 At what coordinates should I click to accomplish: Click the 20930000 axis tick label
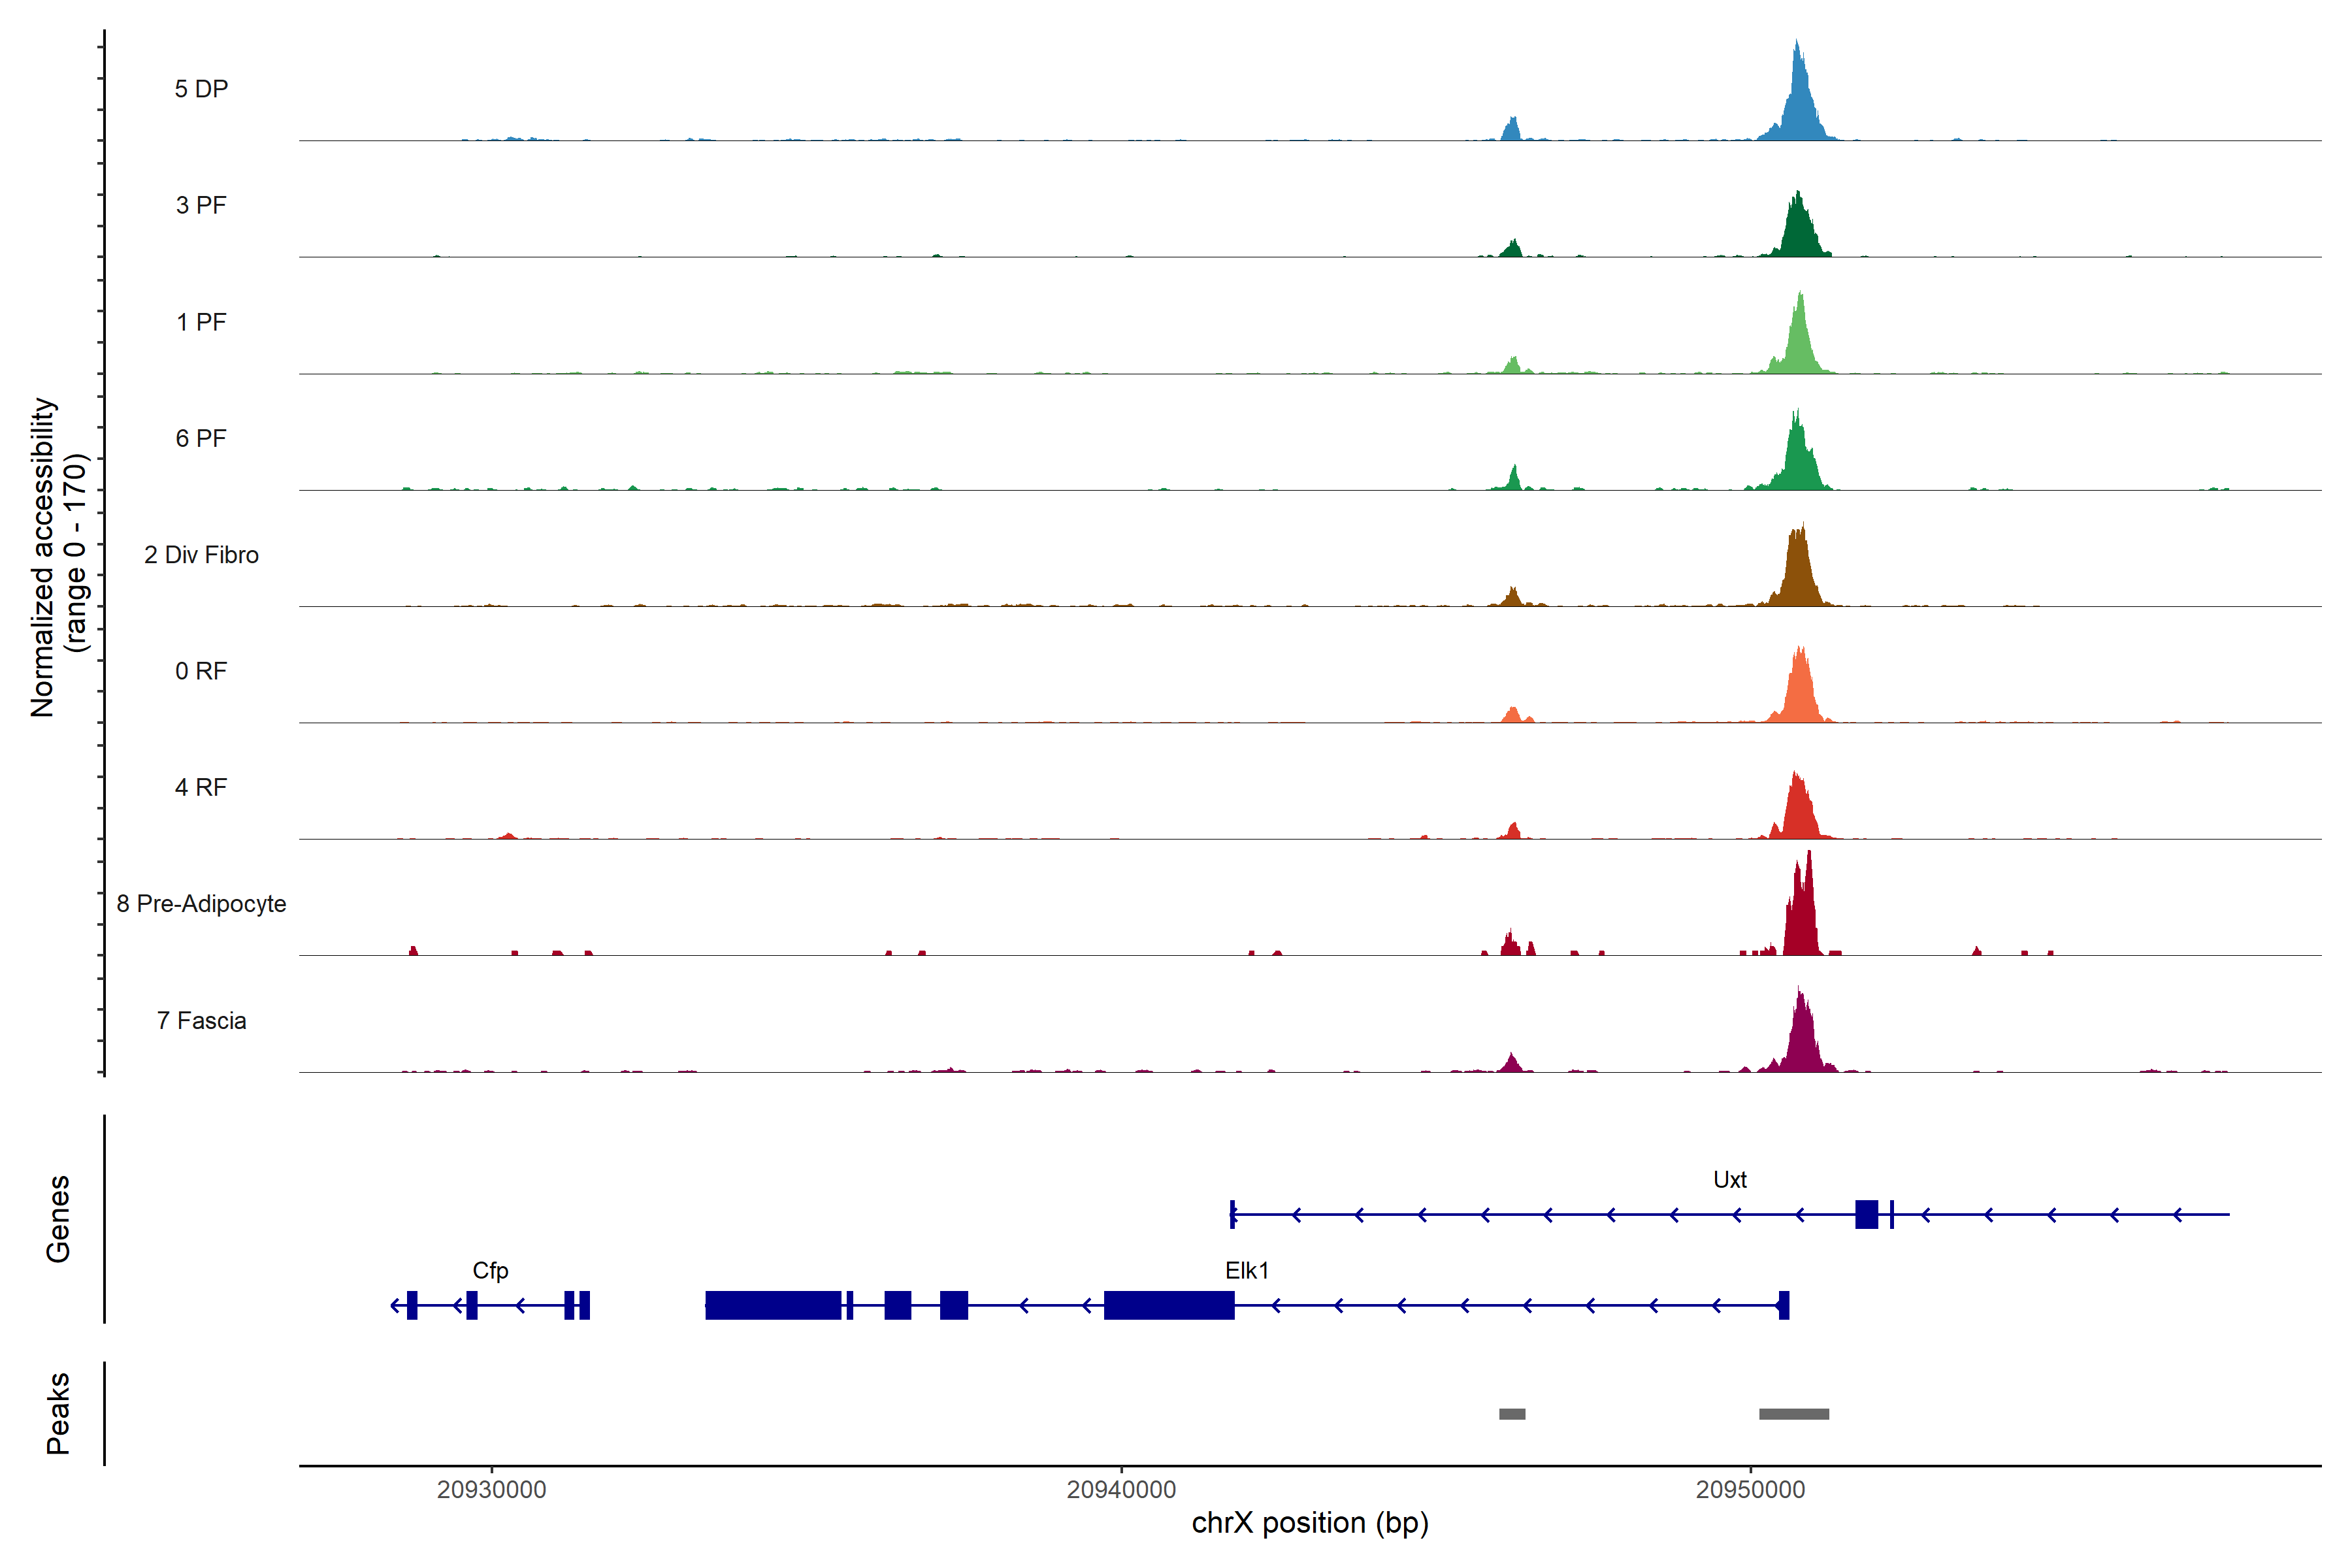pyautogui.click(x=491, y=1490)
